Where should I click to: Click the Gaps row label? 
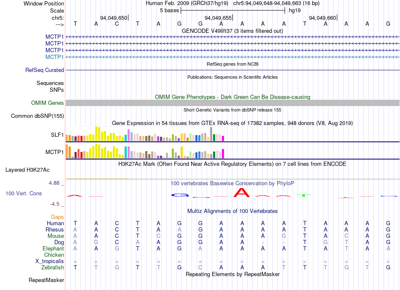(x=57, y=217)
